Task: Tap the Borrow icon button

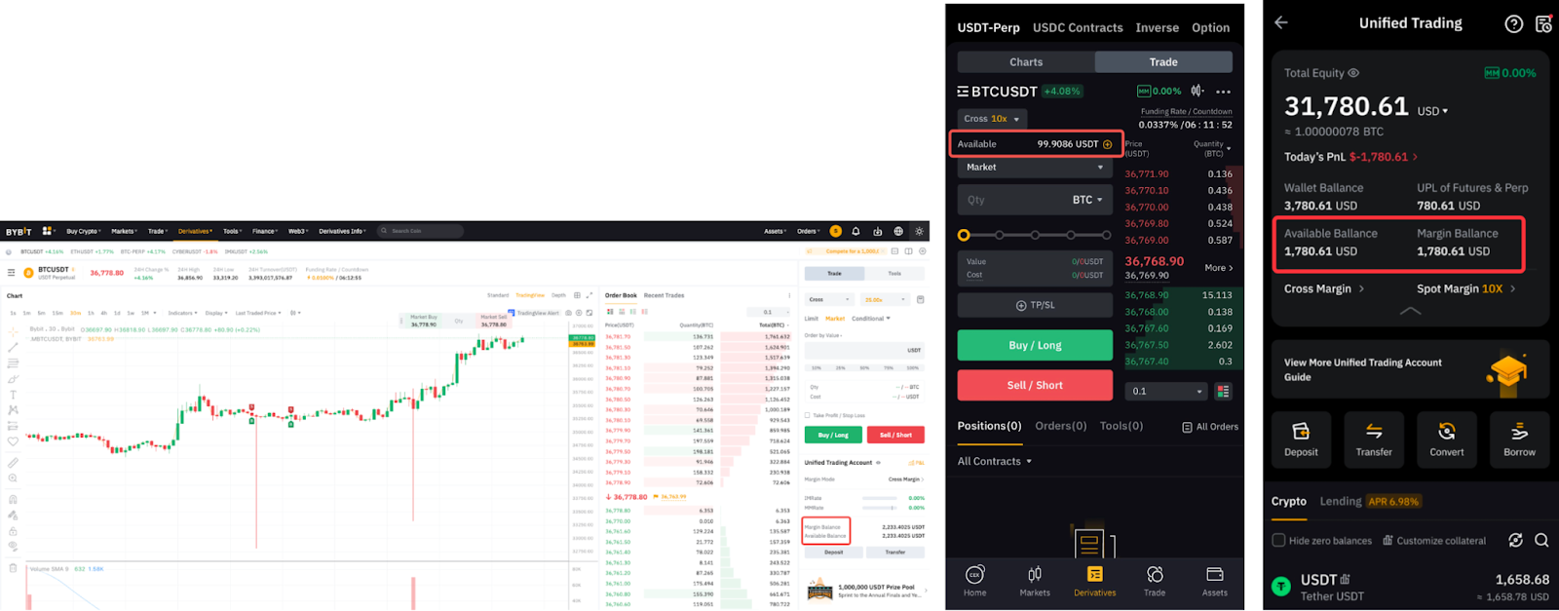Action: click(x=1519, y=439)
